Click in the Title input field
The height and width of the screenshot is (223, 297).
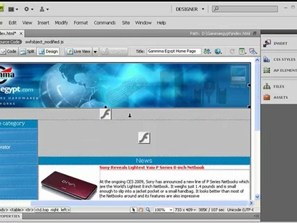coord(174,51)
